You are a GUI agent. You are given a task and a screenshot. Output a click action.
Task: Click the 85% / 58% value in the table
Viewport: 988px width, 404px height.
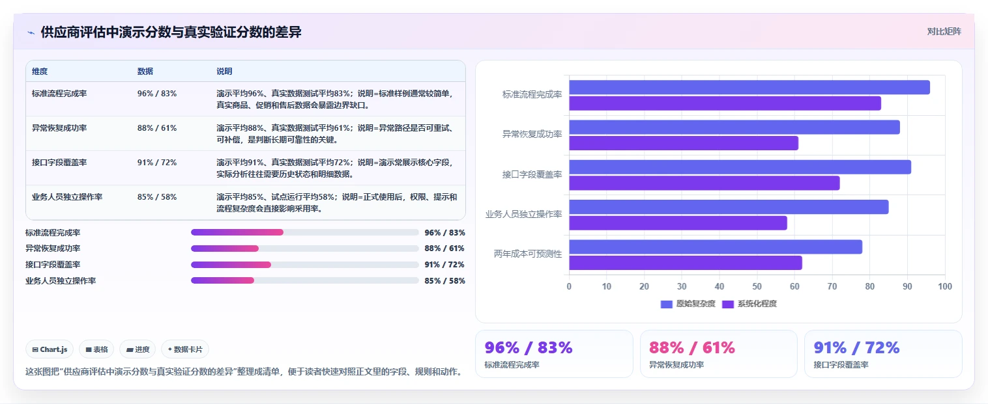[x=157, y=197]
